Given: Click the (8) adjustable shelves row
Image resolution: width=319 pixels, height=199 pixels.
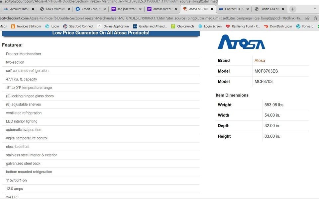Looking at the screenshot, I should click(101, 104).
